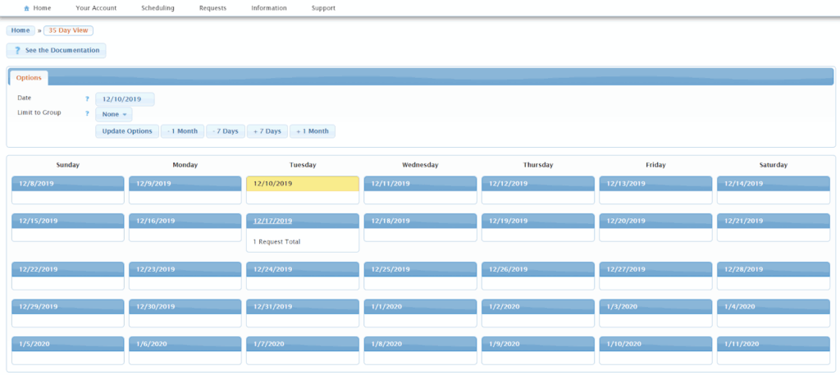Open the Limit to Group None dropdown
Screen dimensions: 840x375
pos(113,115)
